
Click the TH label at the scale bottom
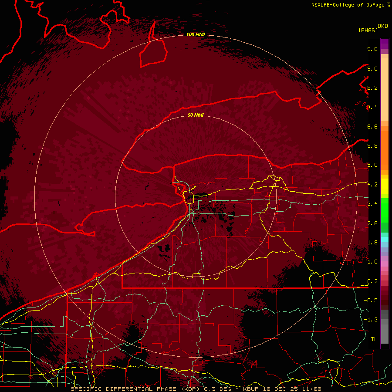point(374,339)
